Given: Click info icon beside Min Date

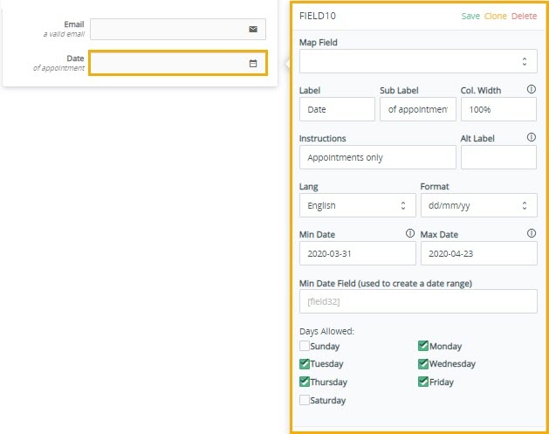Looking at the screenshot, I should (x=410, y=233).
